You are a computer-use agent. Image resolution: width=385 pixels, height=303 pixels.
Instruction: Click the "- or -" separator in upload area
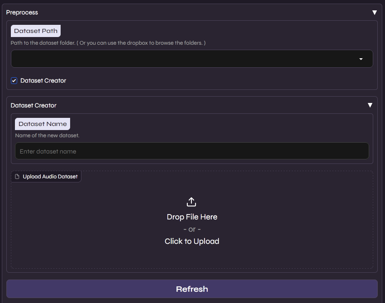coord(192,229)
